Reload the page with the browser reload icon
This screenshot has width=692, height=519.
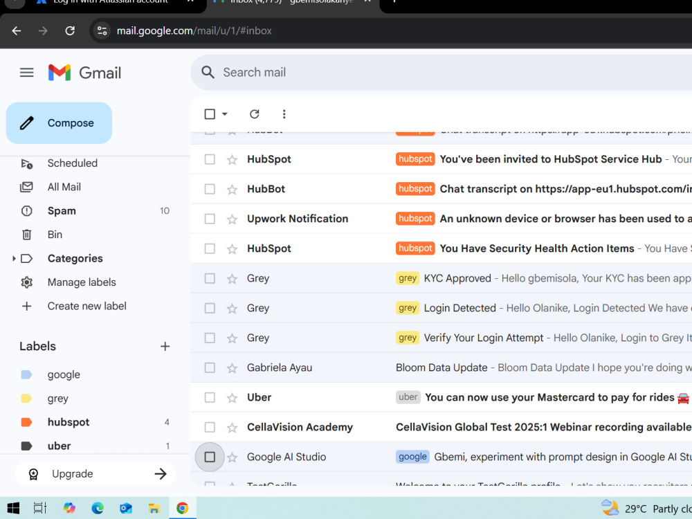pos(70,31)
